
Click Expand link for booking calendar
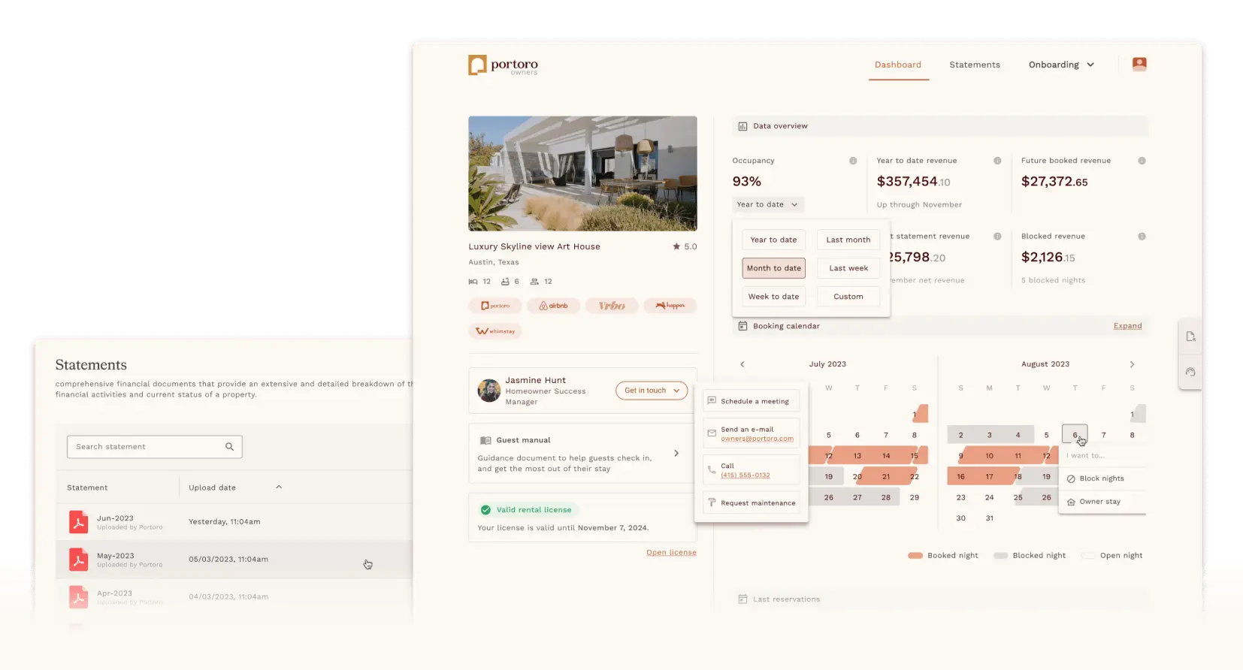(x=1127, y=326)
